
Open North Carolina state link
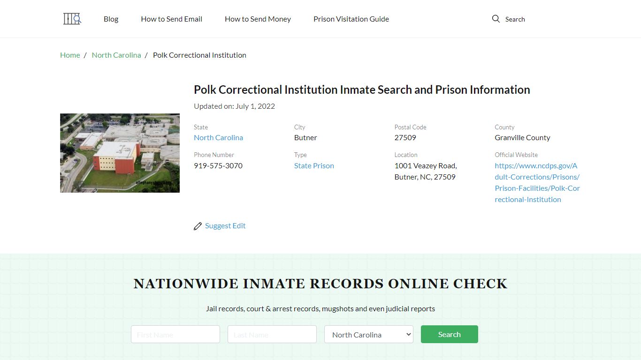click(219, 137)
